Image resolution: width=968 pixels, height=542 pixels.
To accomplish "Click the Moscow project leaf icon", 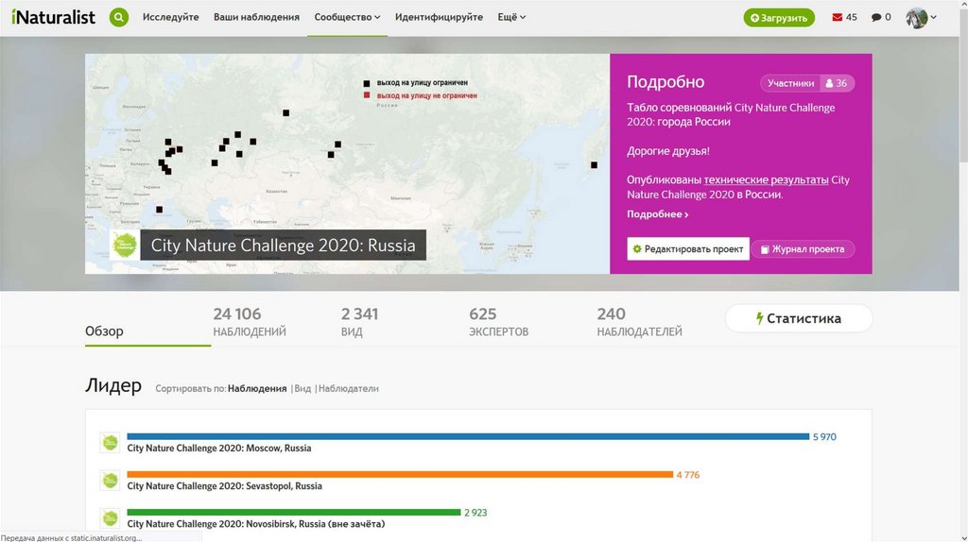I will [x=110, y=442].
